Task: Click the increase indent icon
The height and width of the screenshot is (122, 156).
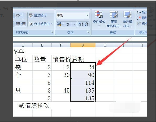Action: (x=23, y=24)
